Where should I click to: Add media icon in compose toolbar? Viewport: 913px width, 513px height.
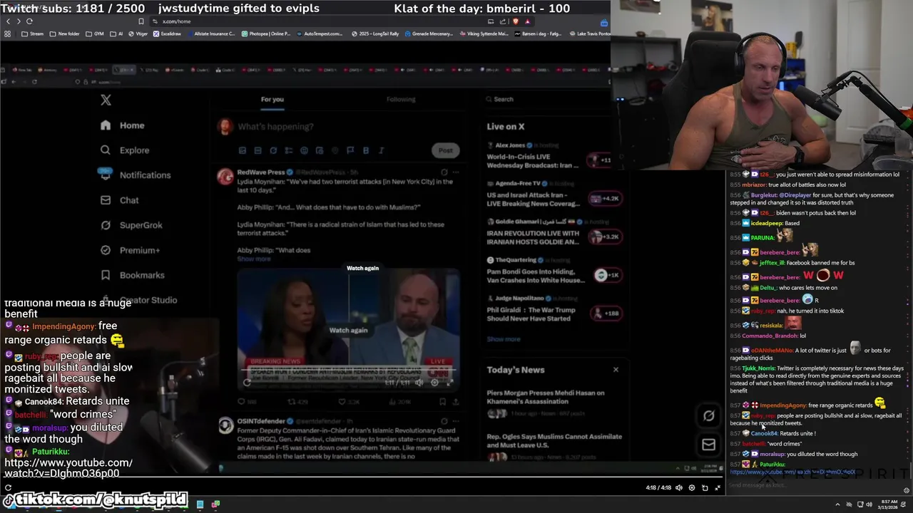pyautogui.click(x=243, y=150)
